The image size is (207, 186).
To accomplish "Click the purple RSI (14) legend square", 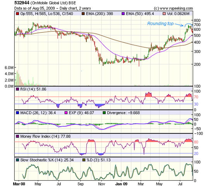I will tap(17, 89).
